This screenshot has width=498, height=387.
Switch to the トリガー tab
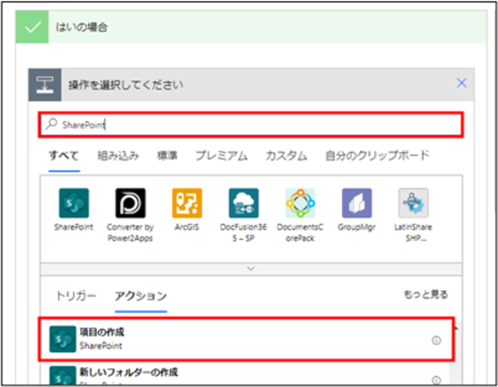76,296
